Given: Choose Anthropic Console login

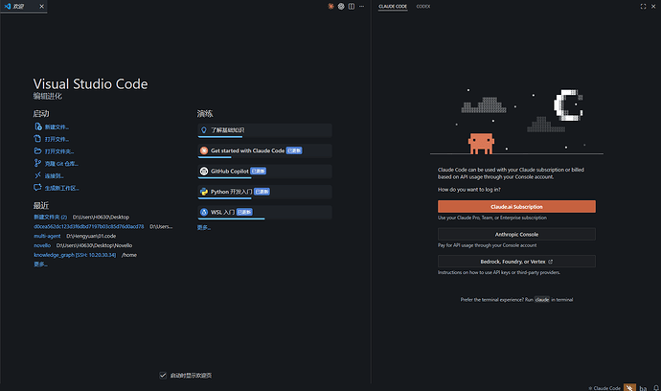Looking at the screenshot, I should [x=516, y=234].
